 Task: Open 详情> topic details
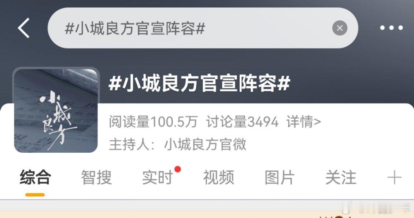[x=304, y=122]
